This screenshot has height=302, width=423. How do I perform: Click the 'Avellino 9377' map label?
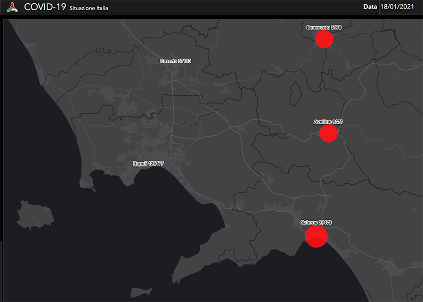point(328,122)
